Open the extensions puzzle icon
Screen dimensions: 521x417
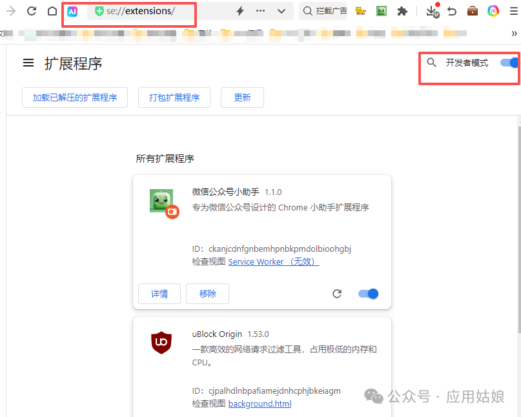[402, 11]
